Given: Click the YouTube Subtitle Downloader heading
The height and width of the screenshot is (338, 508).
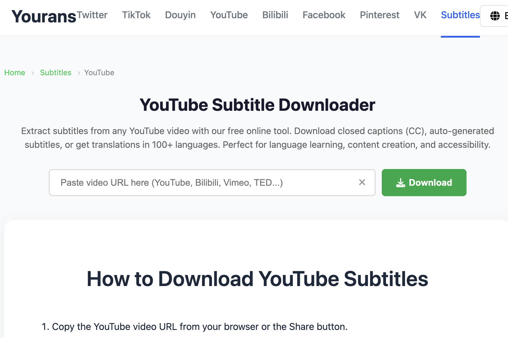Looking at the screenshot, I should click(x=257, y=105).
